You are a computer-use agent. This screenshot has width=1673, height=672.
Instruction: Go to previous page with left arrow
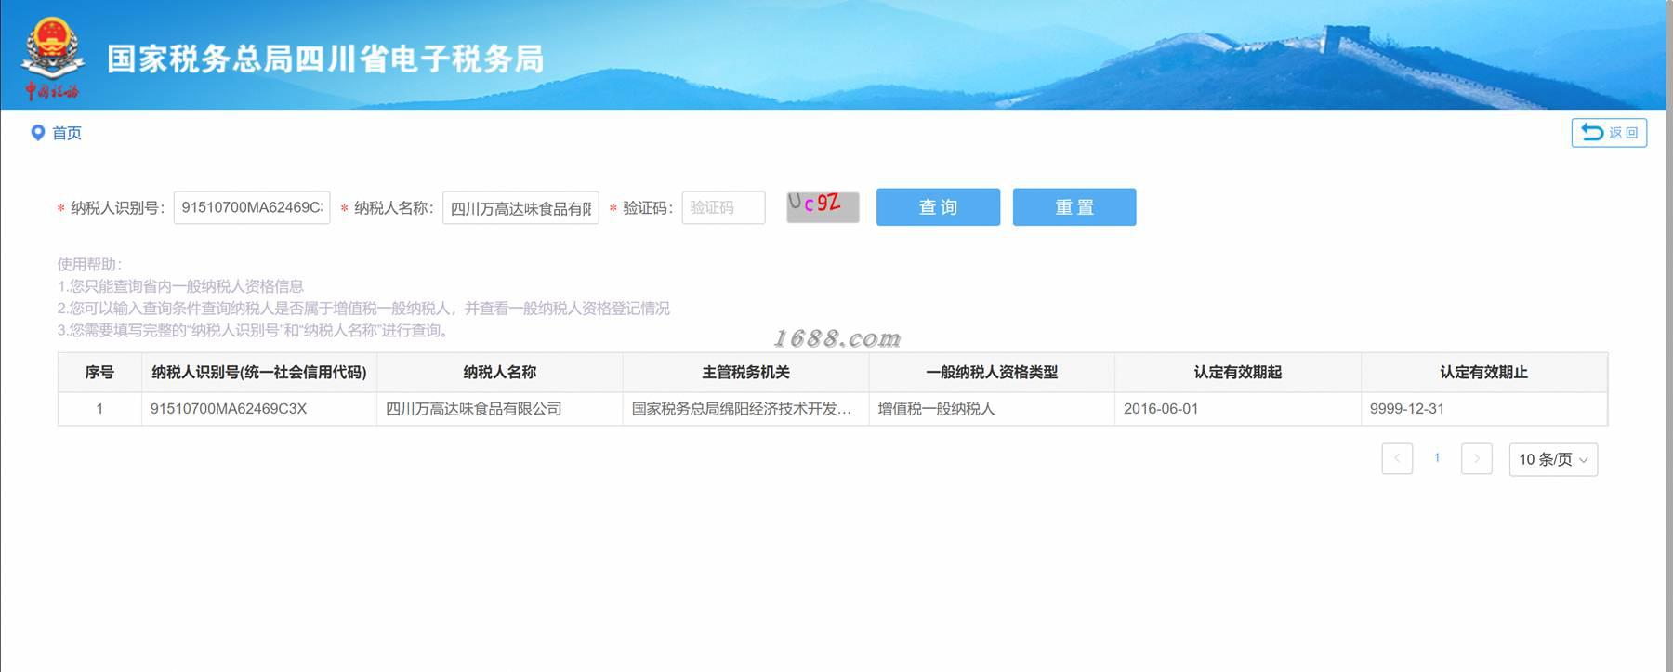1397,458
